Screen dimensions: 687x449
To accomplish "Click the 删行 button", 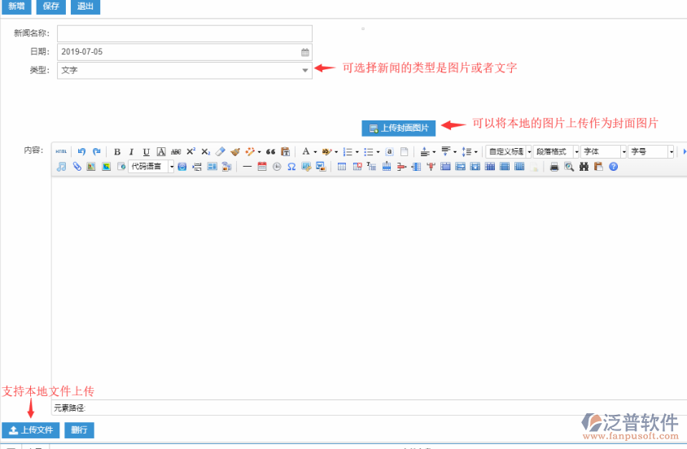I will click(x=79, y=430).
